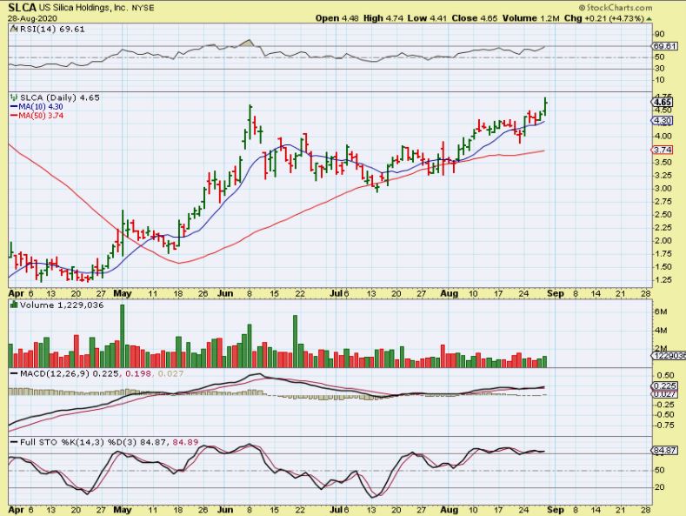Image resolution: width=686 pixels, height=516 pixels.
Task: Click Jul on bottom date axis under Full STO
Action: [x=336, y=510]
